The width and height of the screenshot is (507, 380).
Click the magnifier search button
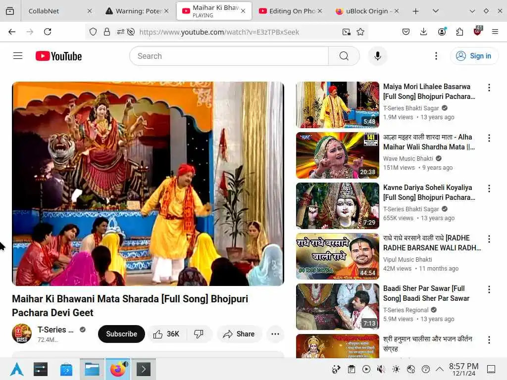344,56
